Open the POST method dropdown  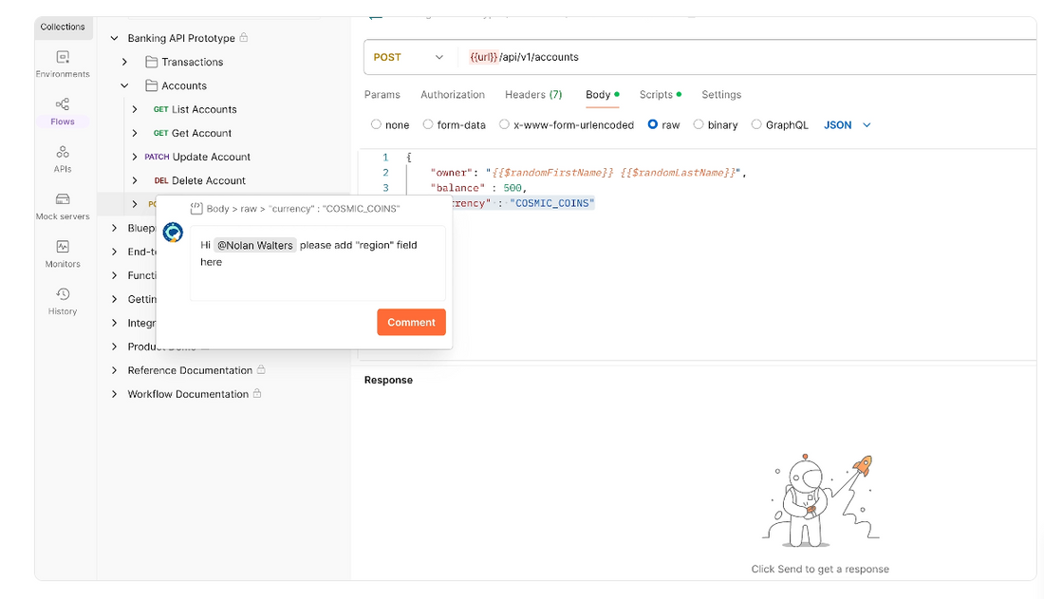coord(409,57)
